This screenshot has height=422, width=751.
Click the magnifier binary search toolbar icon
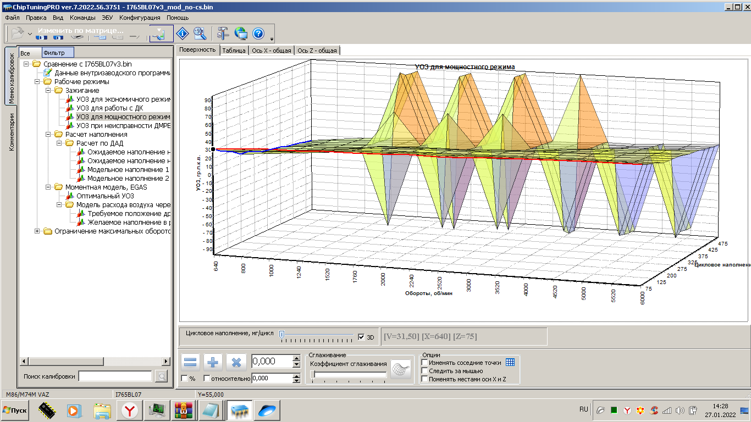[x=200, y=34]
